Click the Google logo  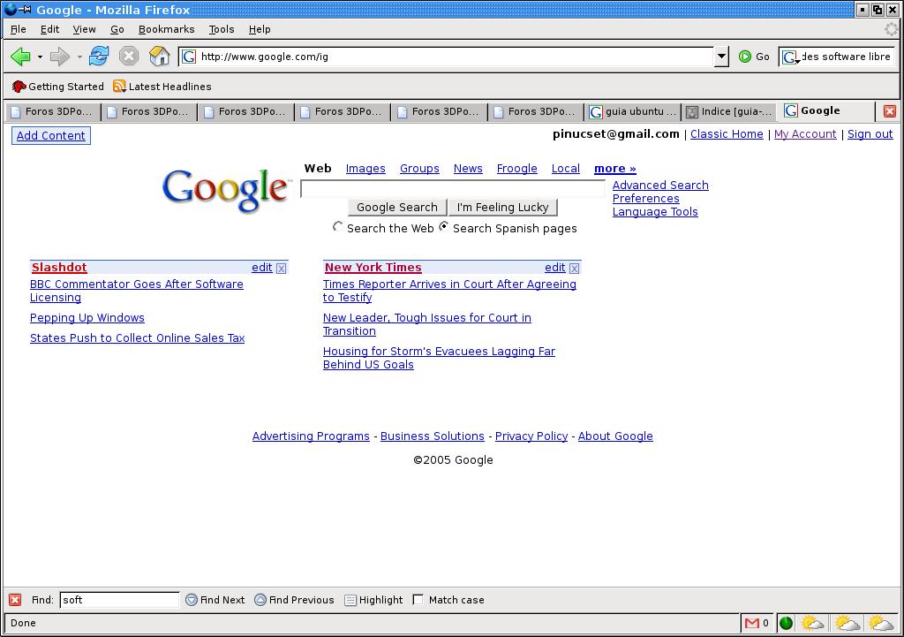coord(226,190)
